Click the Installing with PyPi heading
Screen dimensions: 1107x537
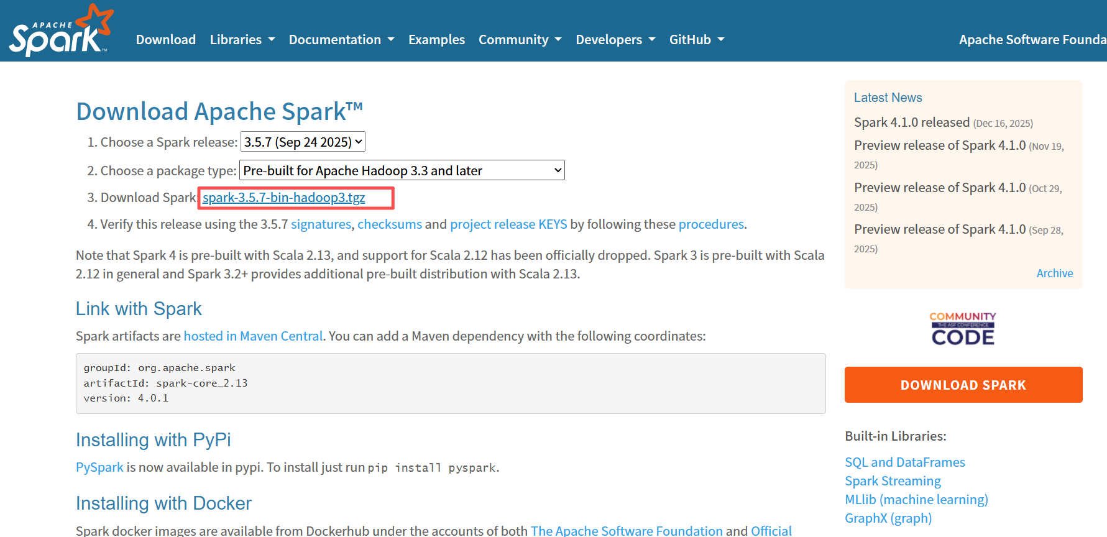click(154, 440)
